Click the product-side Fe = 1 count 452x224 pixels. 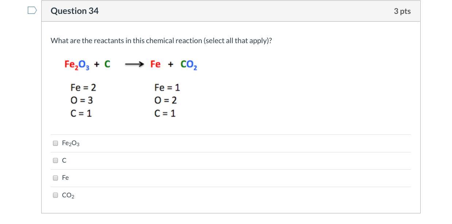tap(167, 88)
